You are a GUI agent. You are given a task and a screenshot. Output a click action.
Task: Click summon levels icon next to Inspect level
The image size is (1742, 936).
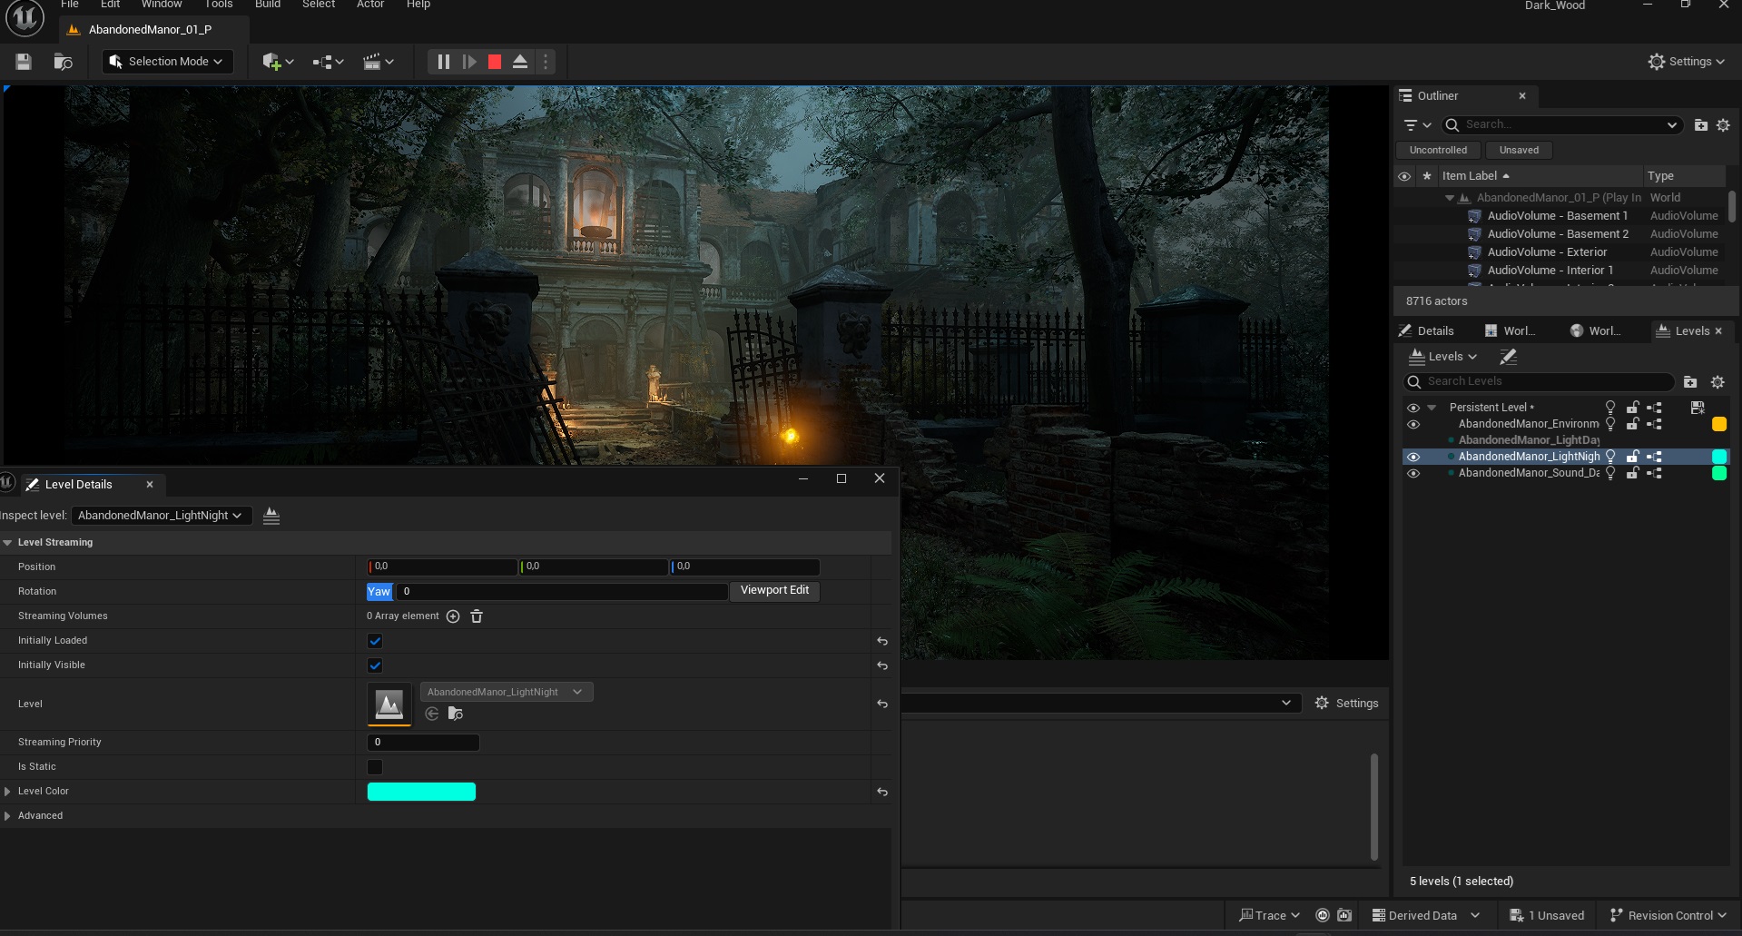(x=271, y=516)
